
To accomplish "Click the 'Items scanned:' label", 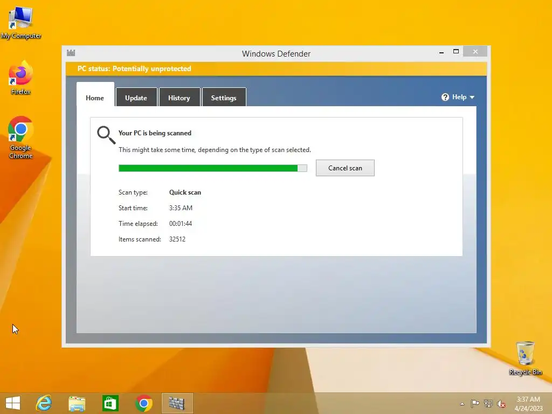I will point(140,239).
